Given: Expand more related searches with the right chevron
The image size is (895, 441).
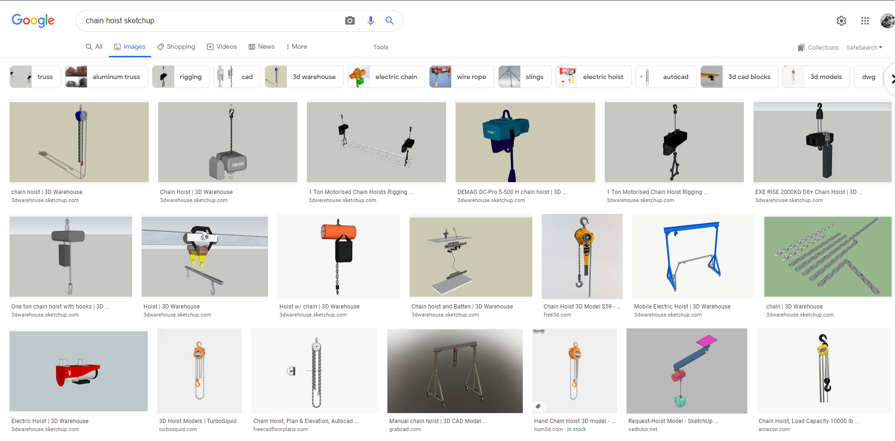Looking at the screenshot, I should pos(892,79).
